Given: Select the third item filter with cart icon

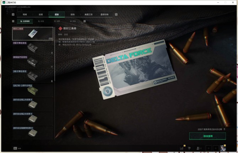Looking at the screenshot, I should coord(57,21).
